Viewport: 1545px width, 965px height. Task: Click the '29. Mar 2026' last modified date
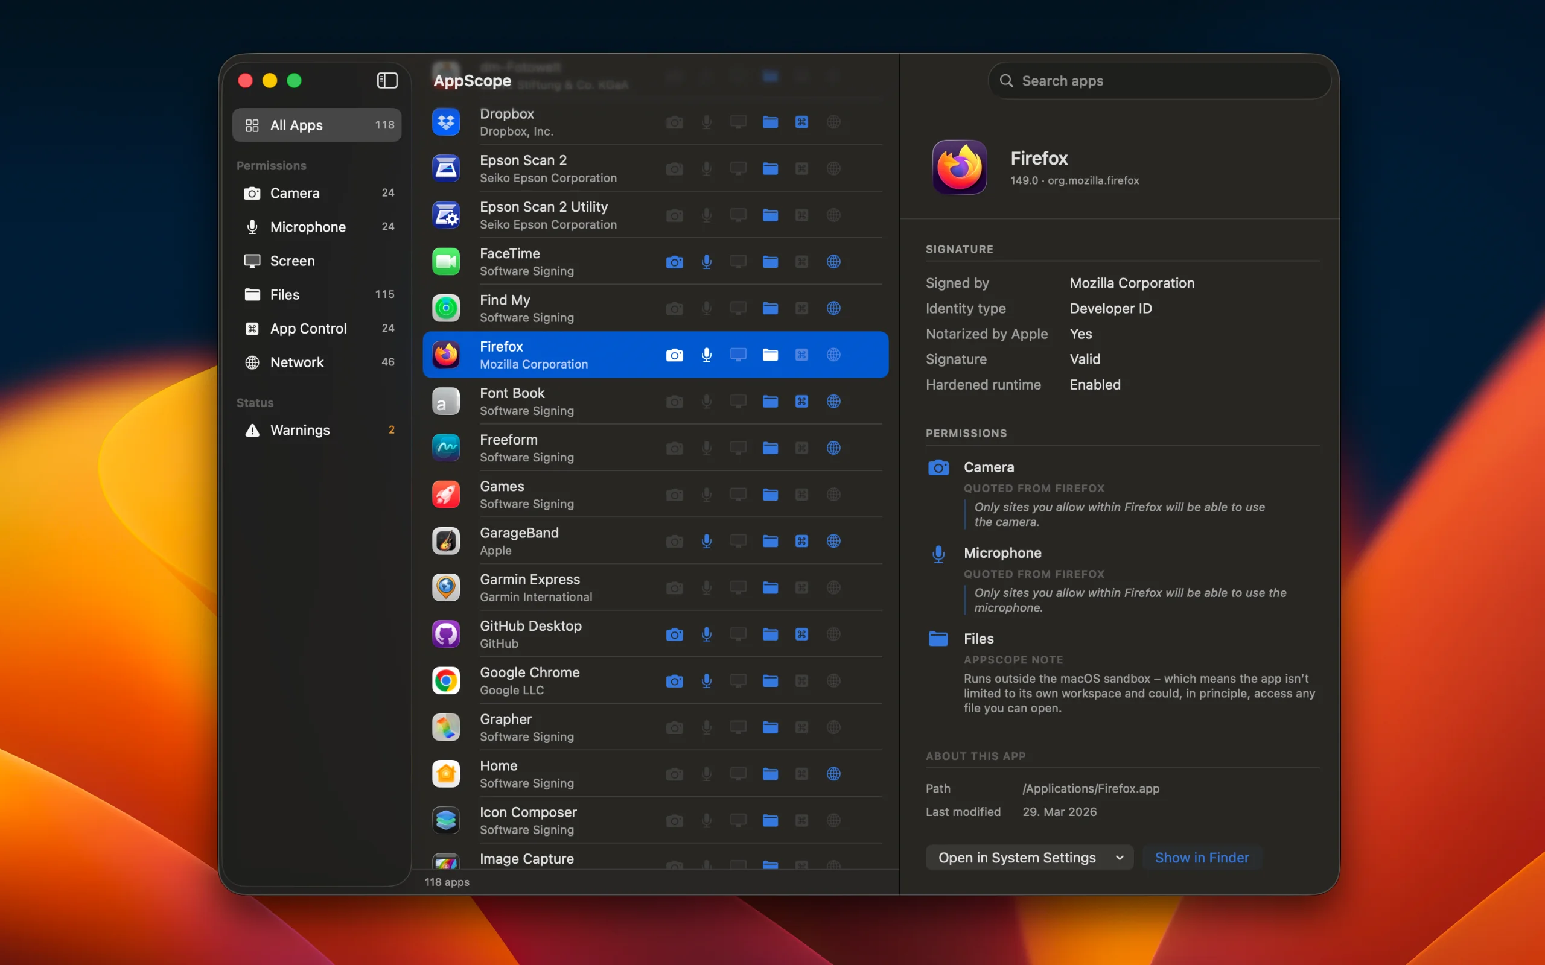[x=1059, y=812]
